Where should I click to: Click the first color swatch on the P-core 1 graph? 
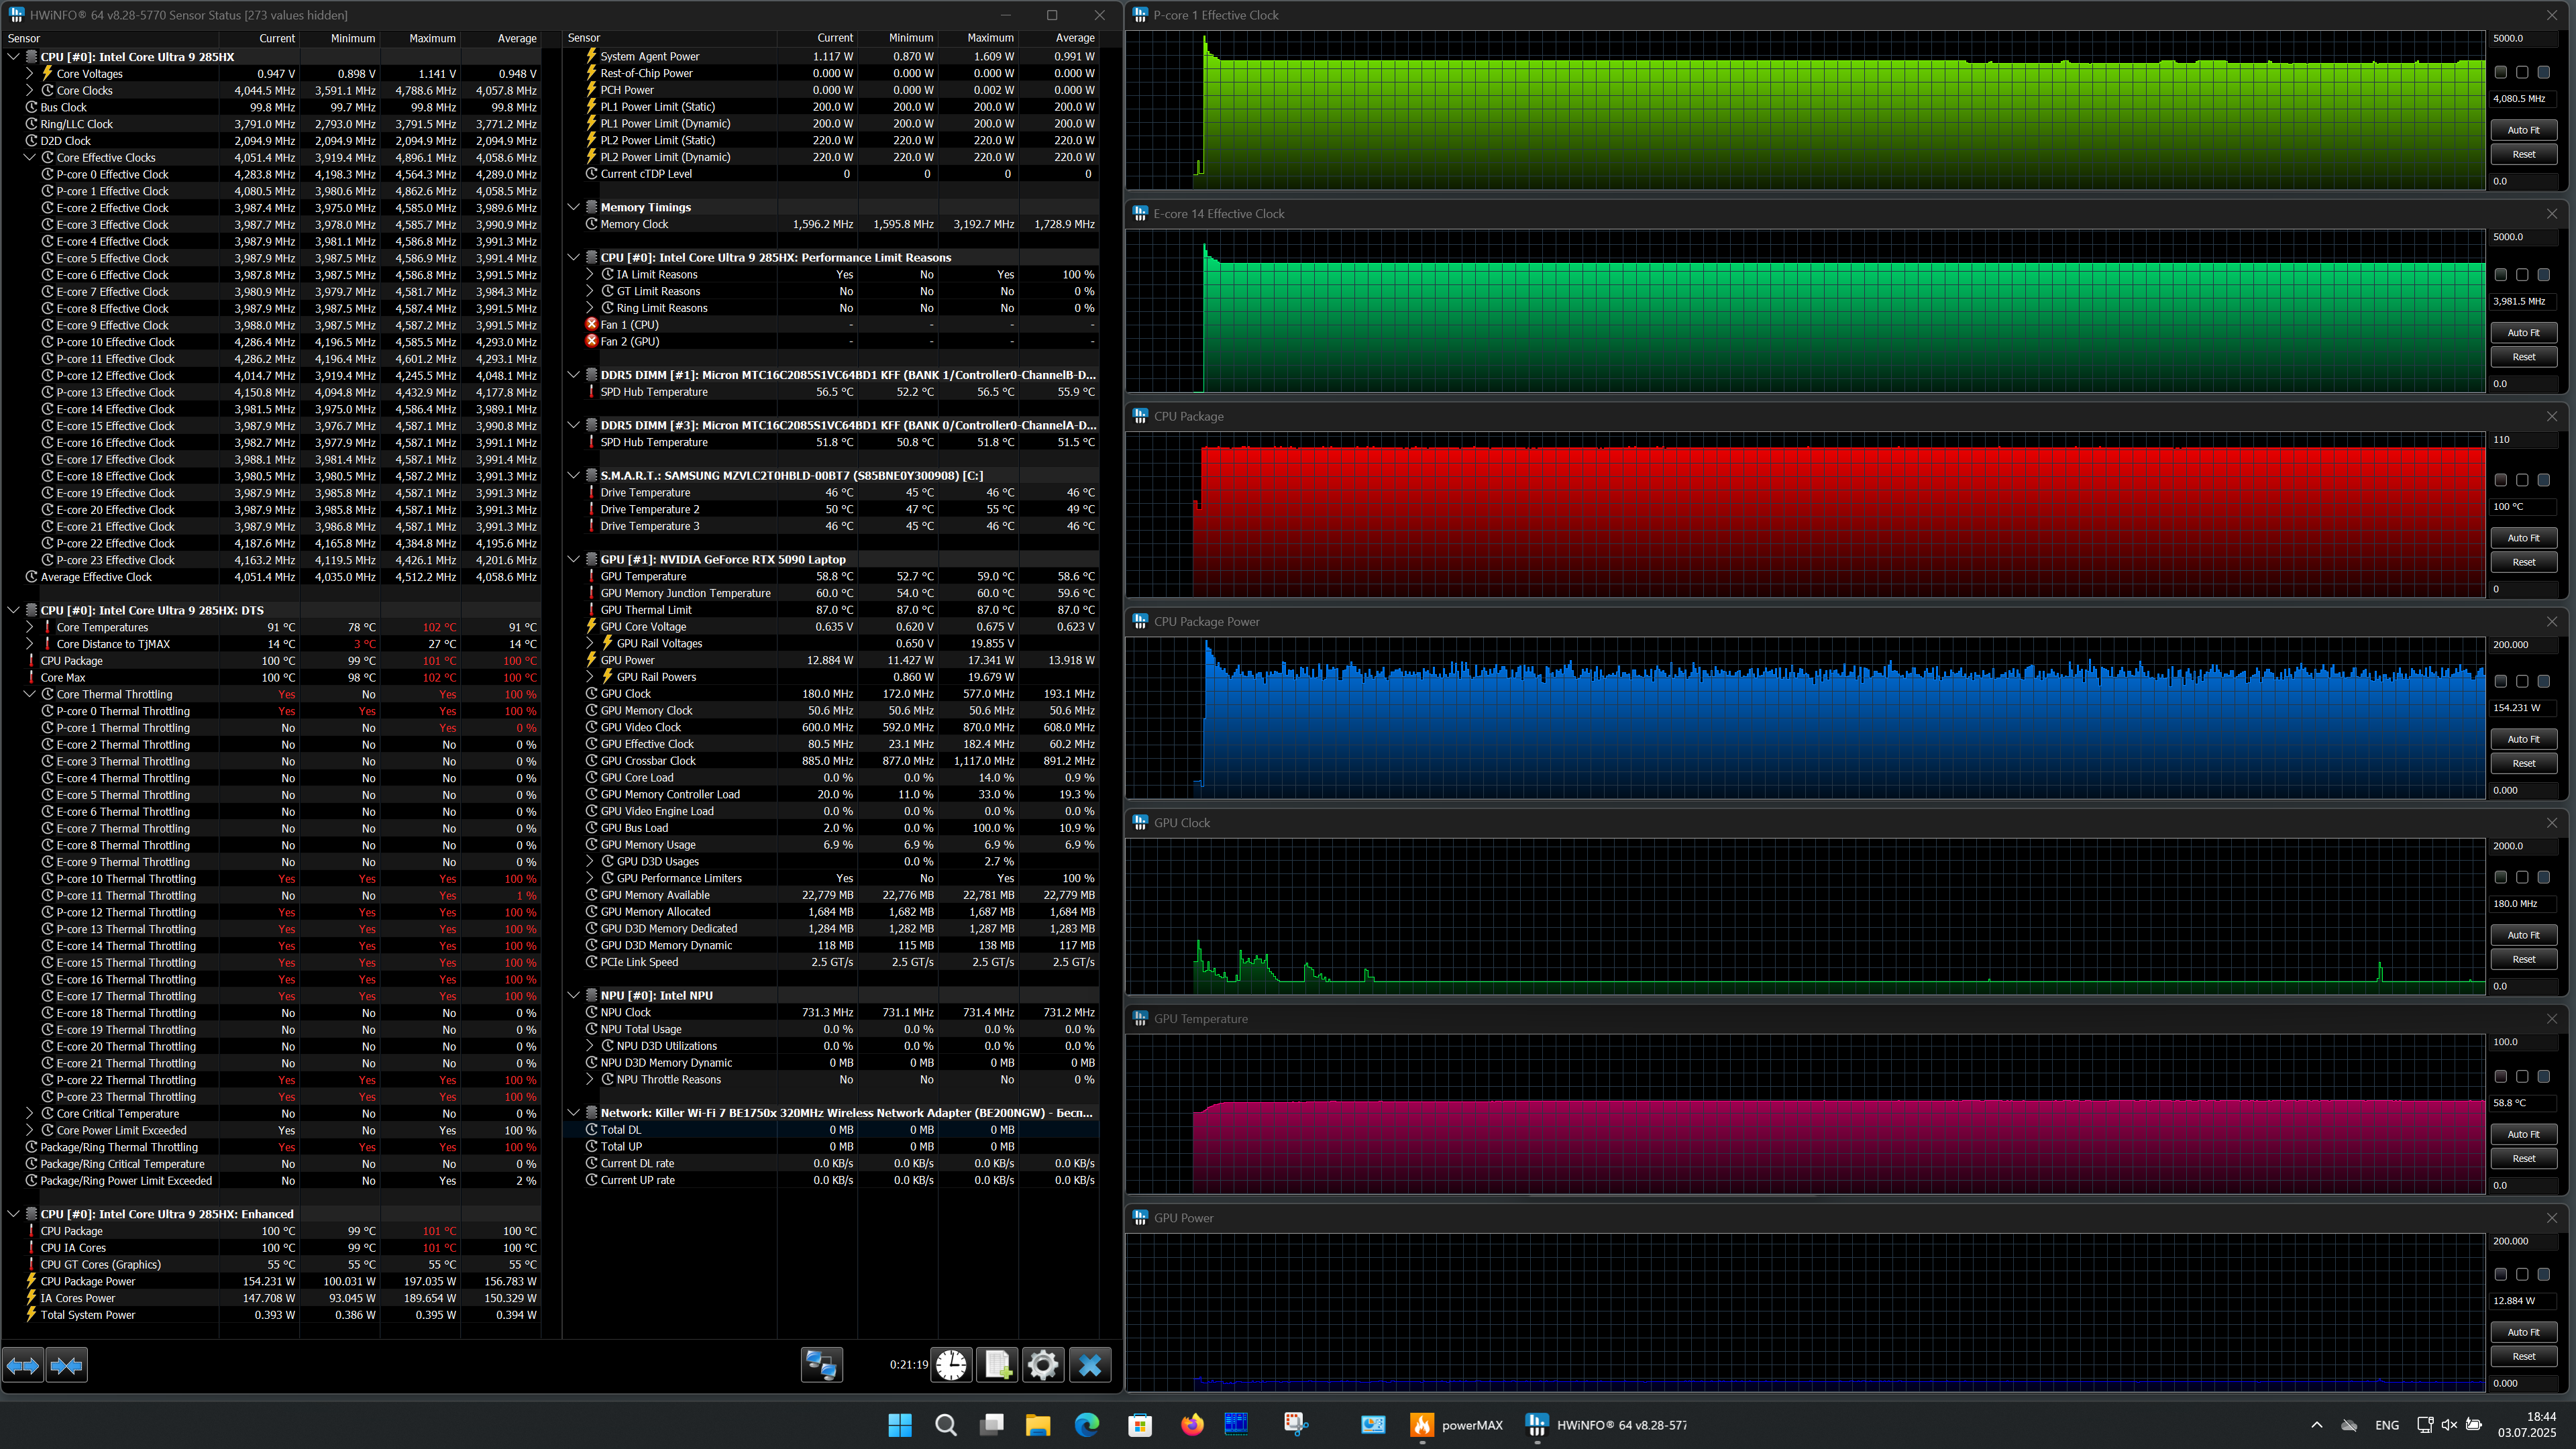[2501, 72]
